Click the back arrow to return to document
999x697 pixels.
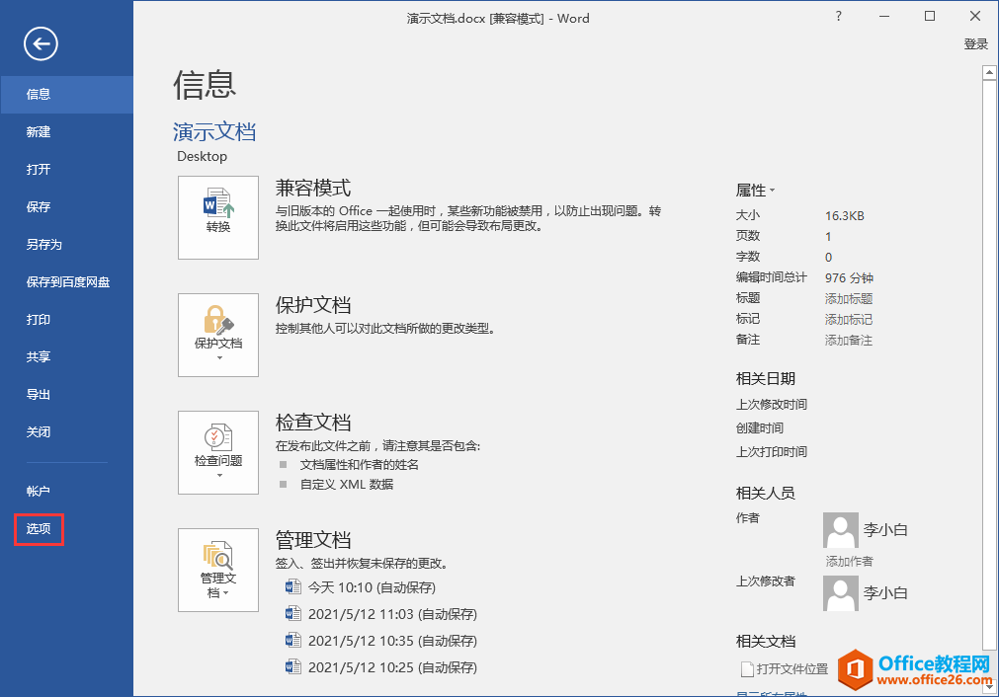(x=41, y=42)
